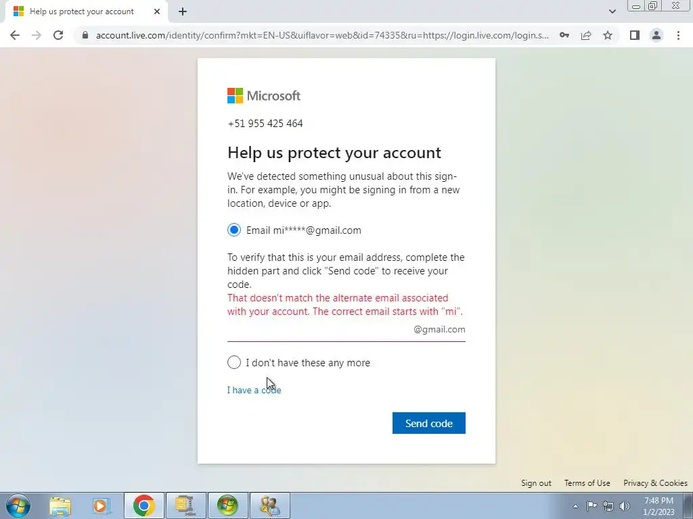Image resolution: width=693 pixels, height=519 pixels.
Task: Click the Send code button
Action: click(428, 423)
